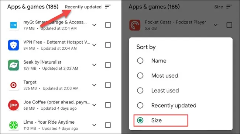Open the Size sort label
Screen dimensions: 240x134
(219, 7)
